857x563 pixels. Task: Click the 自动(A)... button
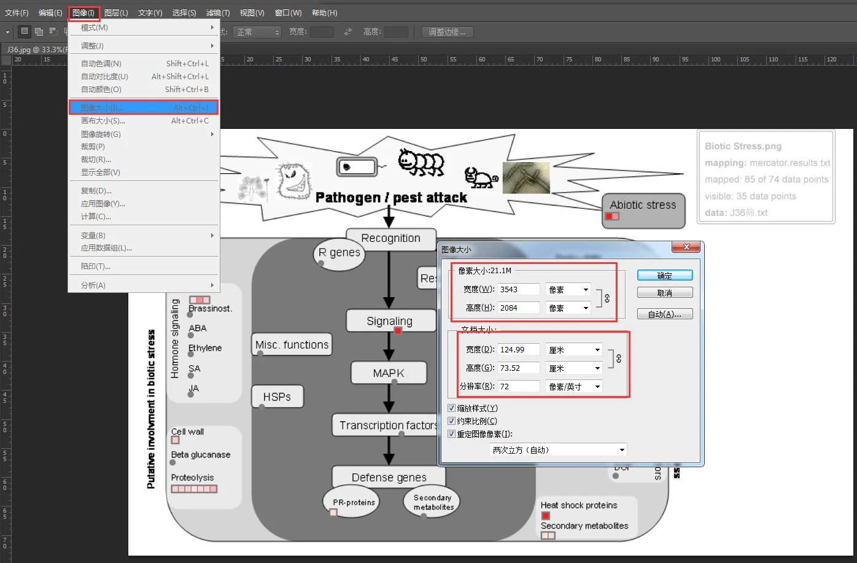coord(665,314)
